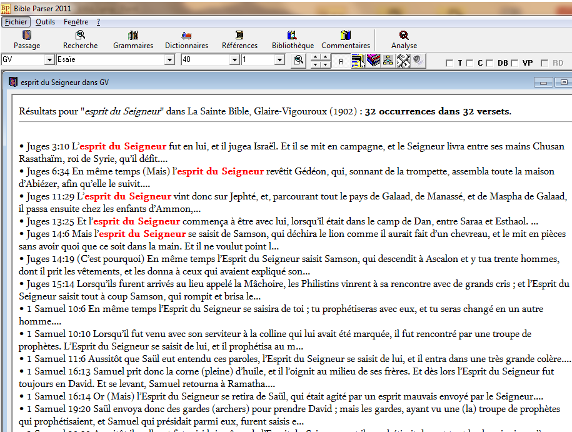Click the Juges 13:25 verse result
Viewport: 572px width, 432px height.
[x=279, y=221]
